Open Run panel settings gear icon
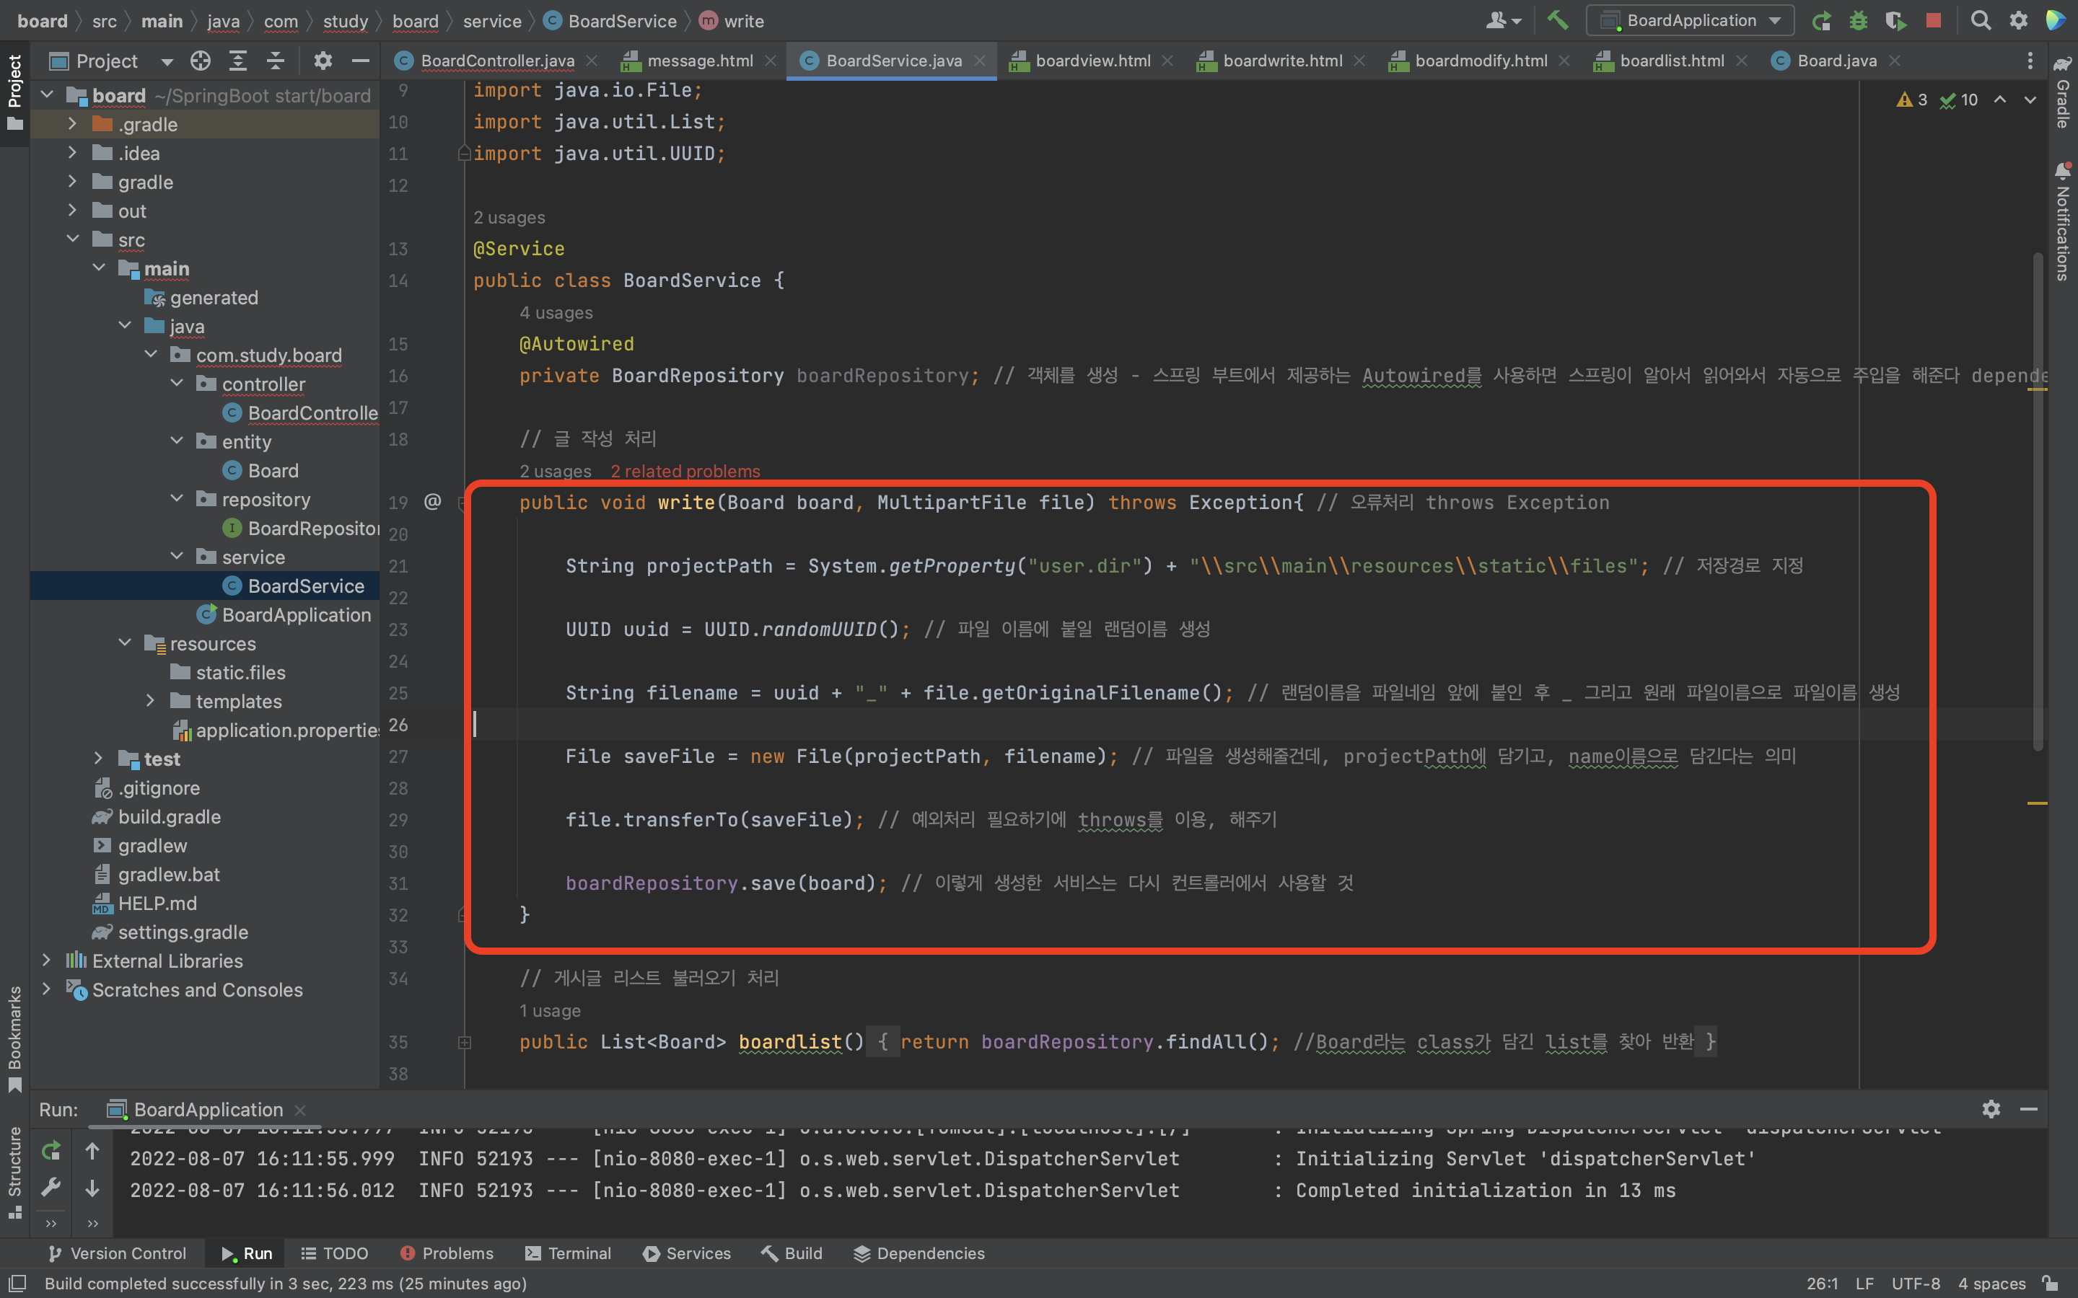The width and height of the screenshot is (2078, 1298). click(1991, 1109)
